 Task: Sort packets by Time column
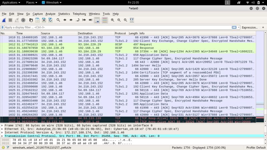click(28, 33)
